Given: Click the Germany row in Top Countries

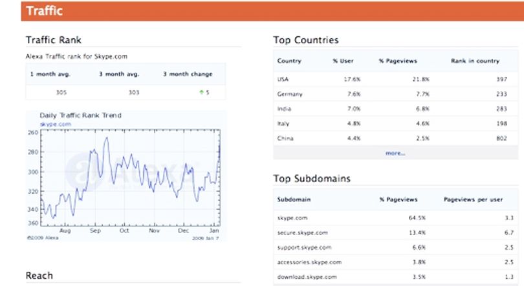Looking at the screenshot, I should coord(396,94).
